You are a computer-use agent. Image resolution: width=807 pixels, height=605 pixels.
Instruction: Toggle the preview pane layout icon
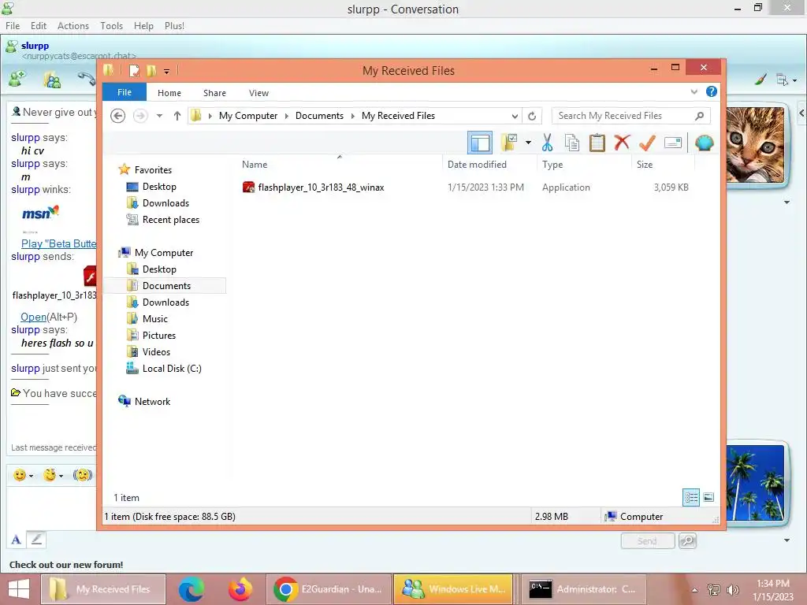coord(480,143)
